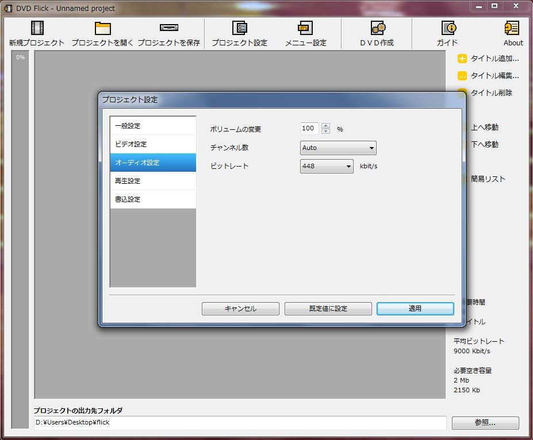
Task: Open the ビットレート 448 dropdown
Action: pos(327,166)
